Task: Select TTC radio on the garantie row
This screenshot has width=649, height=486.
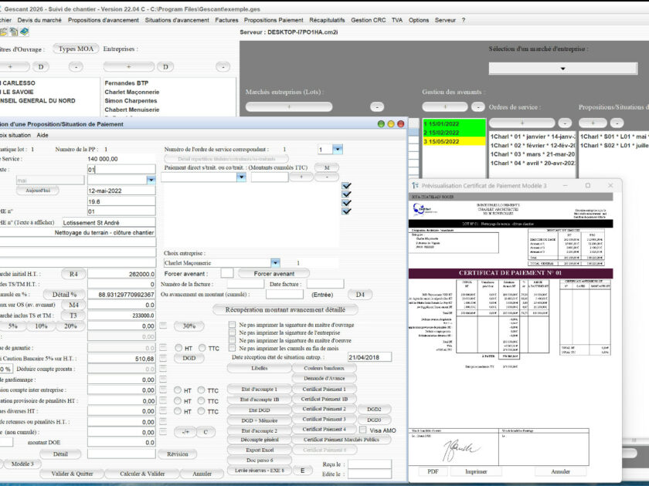Action: (x=202, y=348)
